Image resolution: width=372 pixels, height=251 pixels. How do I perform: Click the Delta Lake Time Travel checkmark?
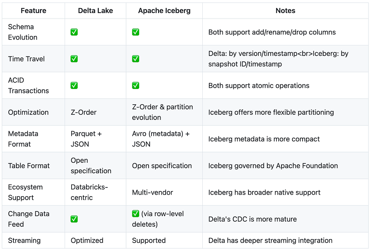[x=74, y=58]
